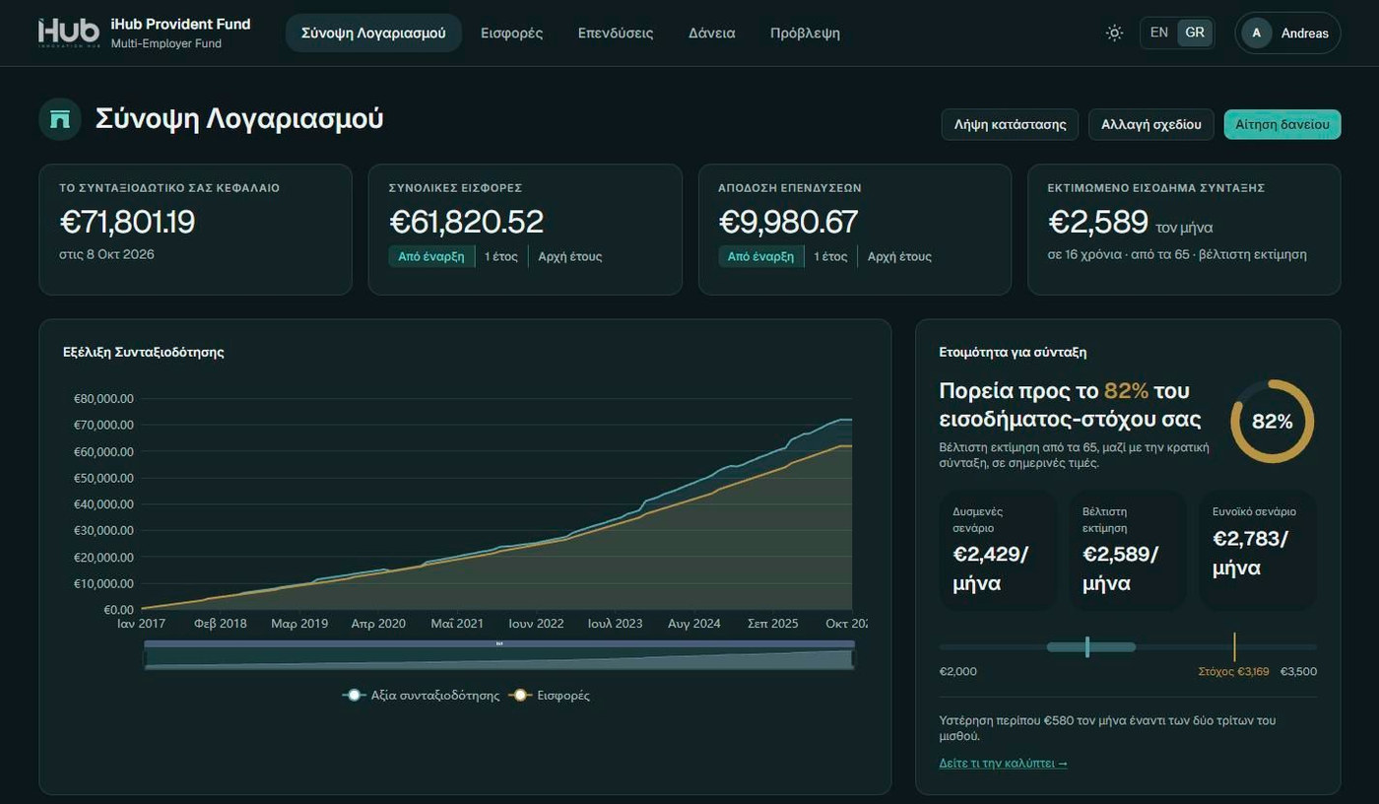The image size is (1379, 804).
Task: Click the iHub logo icon
Action: click(69, 33)
